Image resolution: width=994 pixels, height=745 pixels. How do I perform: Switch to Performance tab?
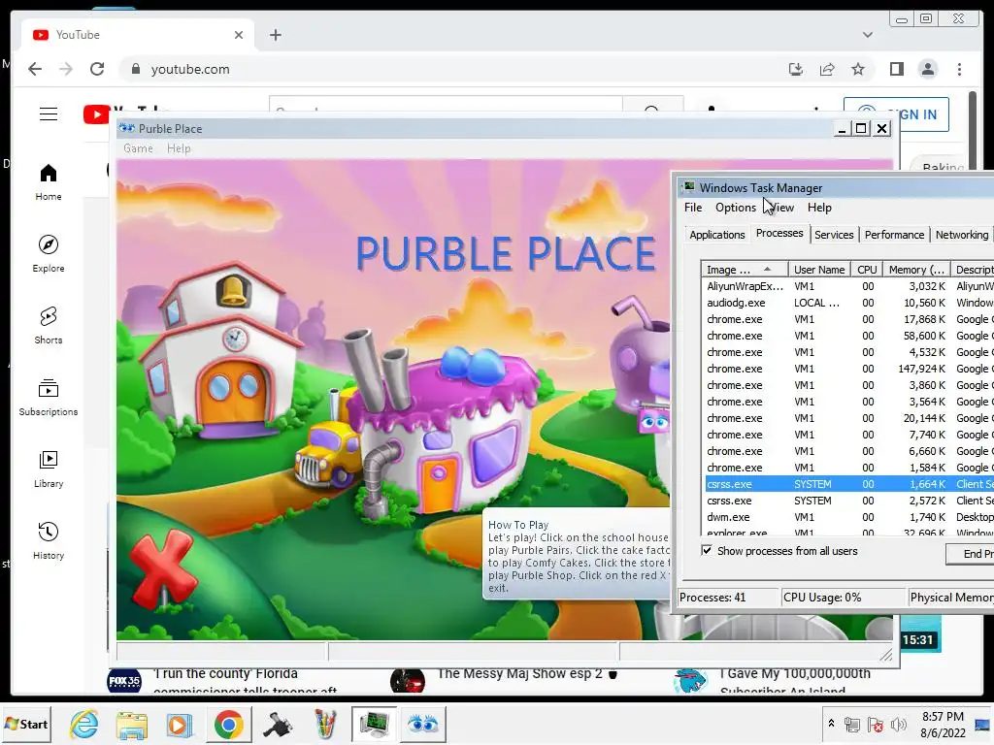(x=894, y=235)
